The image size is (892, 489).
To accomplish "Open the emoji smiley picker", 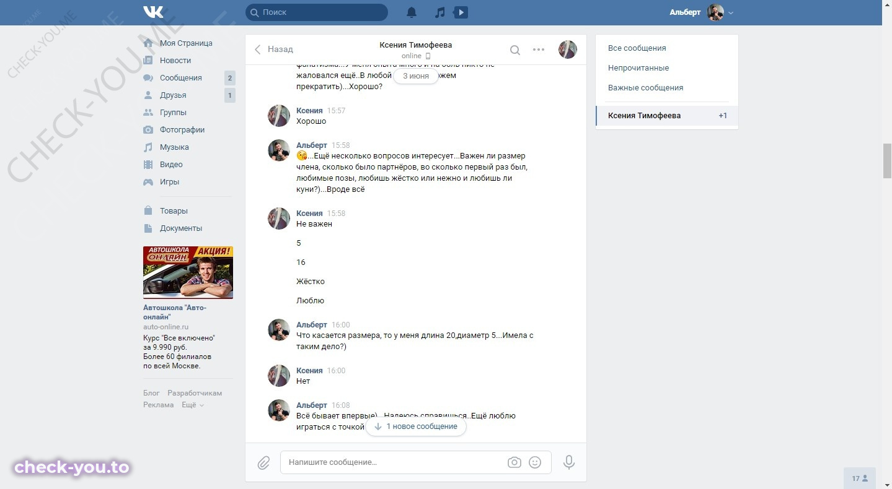I will [536, 462].
